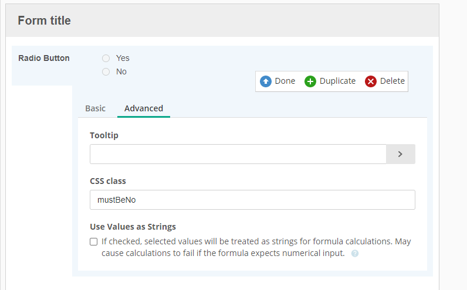Click the red Delete X icon

click(371, 81)
